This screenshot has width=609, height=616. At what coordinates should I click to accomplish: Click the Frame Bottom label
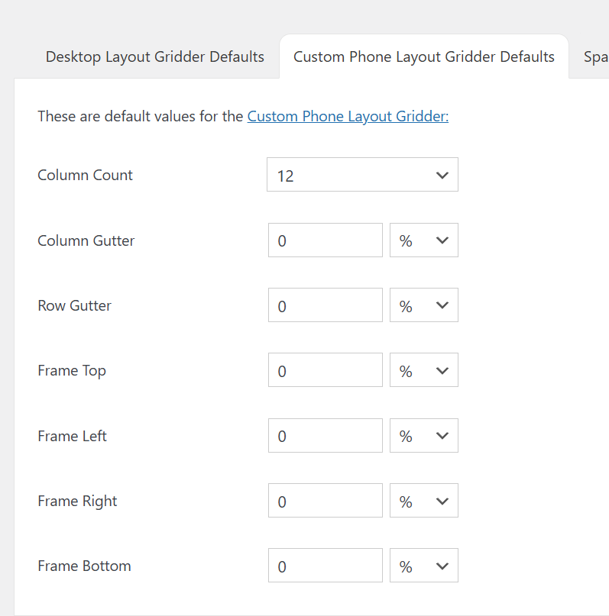[x=84, y=566]
